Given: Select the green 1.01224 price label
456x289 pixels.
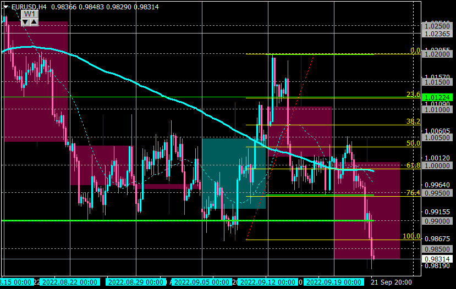Looking at the screenshot, I should [437, 97].
